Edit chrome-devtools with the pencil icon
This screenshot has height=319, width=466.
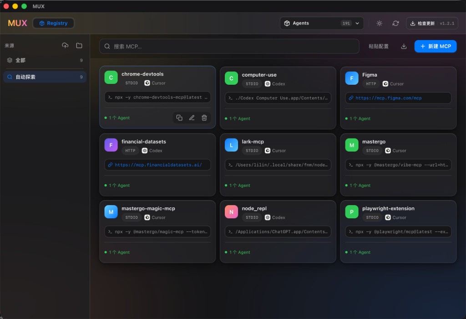coord(192,118)
